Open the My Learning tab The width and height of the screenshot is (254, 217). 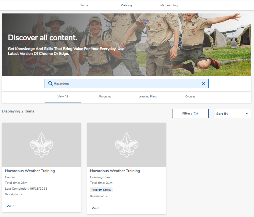coord(169,5)
